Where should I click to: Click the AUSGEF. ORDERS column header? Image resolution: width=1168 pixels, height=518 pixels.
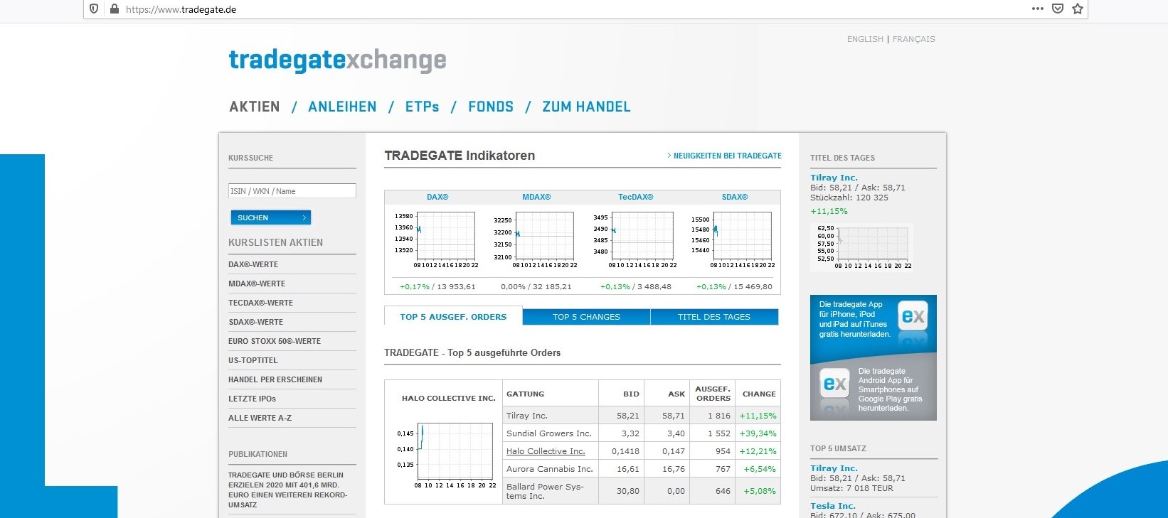pos(713,394)
